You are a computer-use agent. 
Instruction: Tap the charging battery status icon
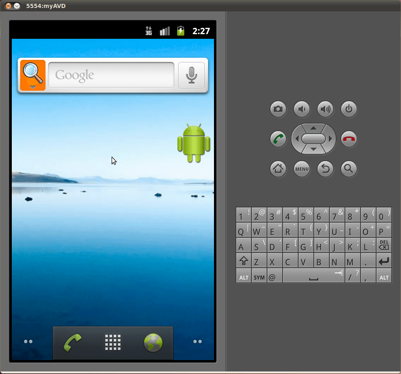(181, 31)
